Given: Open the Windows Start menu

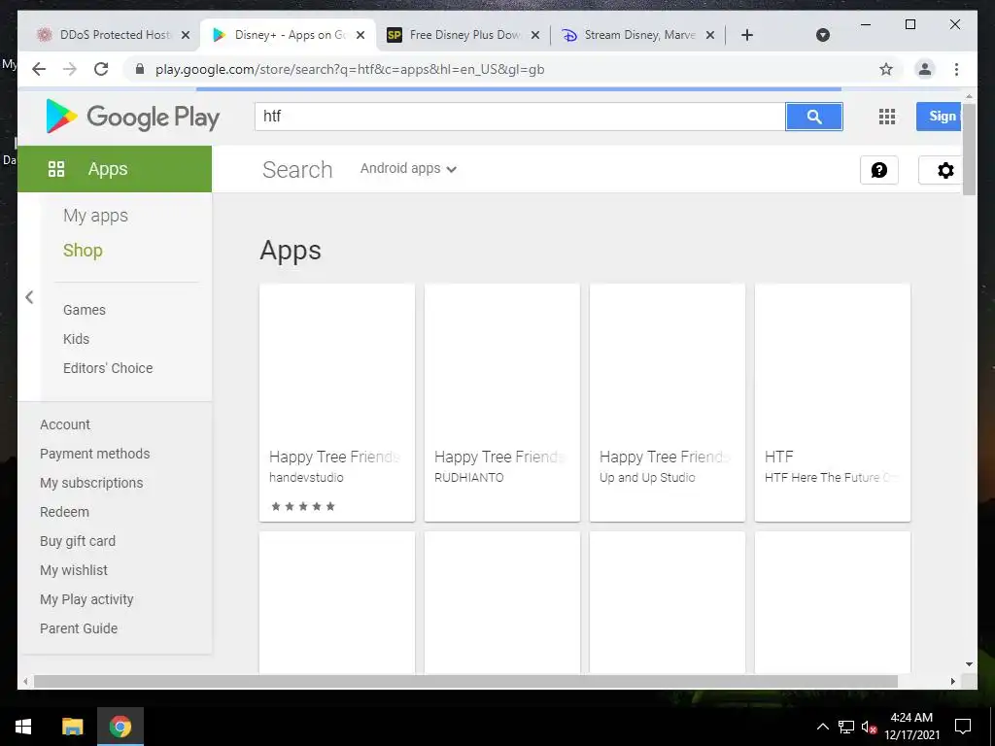Looking at the screenshot, I should tap(23, 727).
